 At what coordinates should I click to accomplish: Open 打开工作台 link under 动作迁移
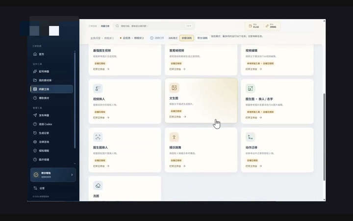[254, 166]
